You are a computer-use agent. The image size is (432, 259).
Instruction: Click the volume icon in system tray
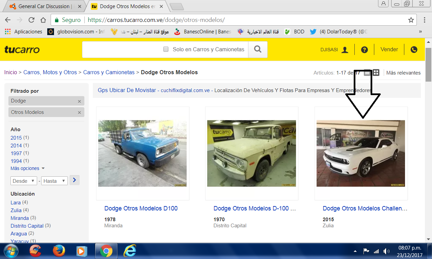tap(386, 251)
